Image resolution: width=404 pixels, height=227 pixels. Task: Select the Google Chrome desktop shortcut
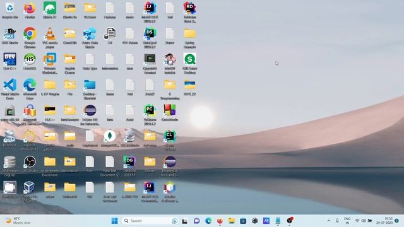30,38
